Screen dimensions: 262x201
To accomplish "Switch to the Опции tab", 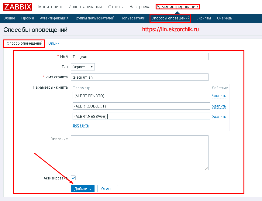I will pos(54,43).
